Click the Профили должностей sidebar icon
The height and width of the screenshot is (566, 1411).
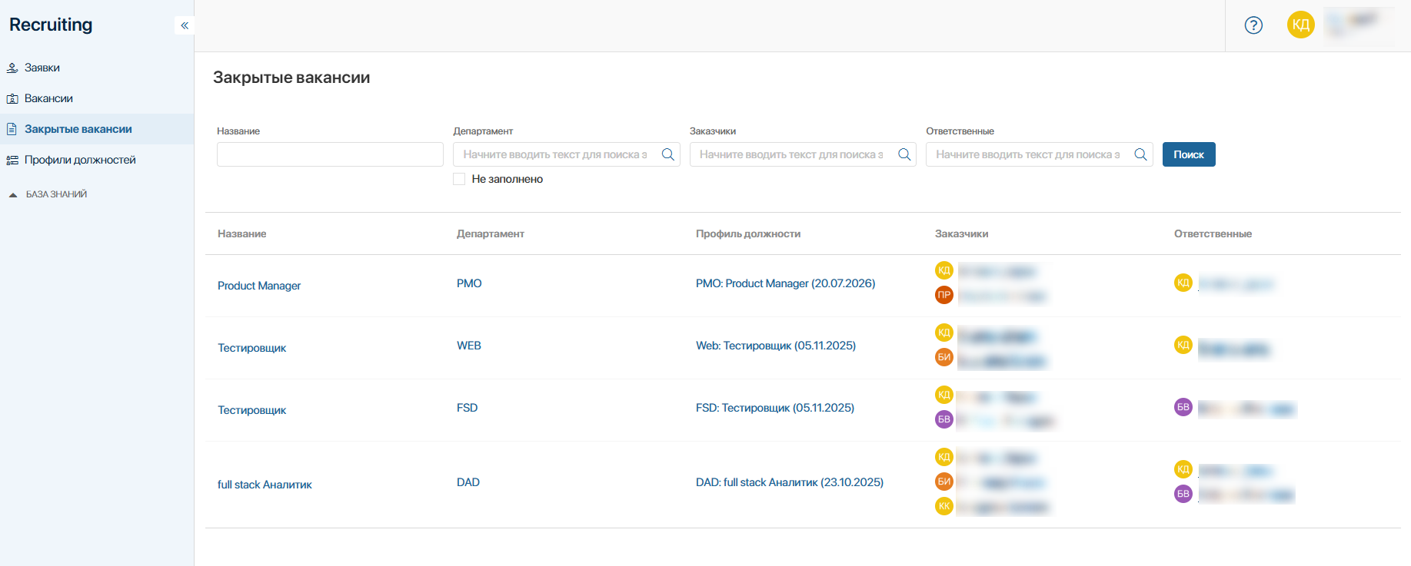(x=12, y=160)
